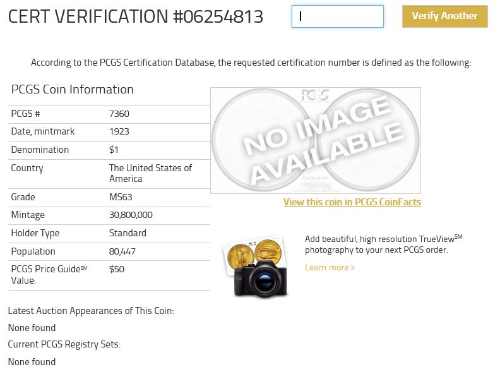This screenshot has width=500, height=374.
Task: Open View this coin in PCGS CoinFacts link
Action: pyautogui.click(x=352, y=202)
